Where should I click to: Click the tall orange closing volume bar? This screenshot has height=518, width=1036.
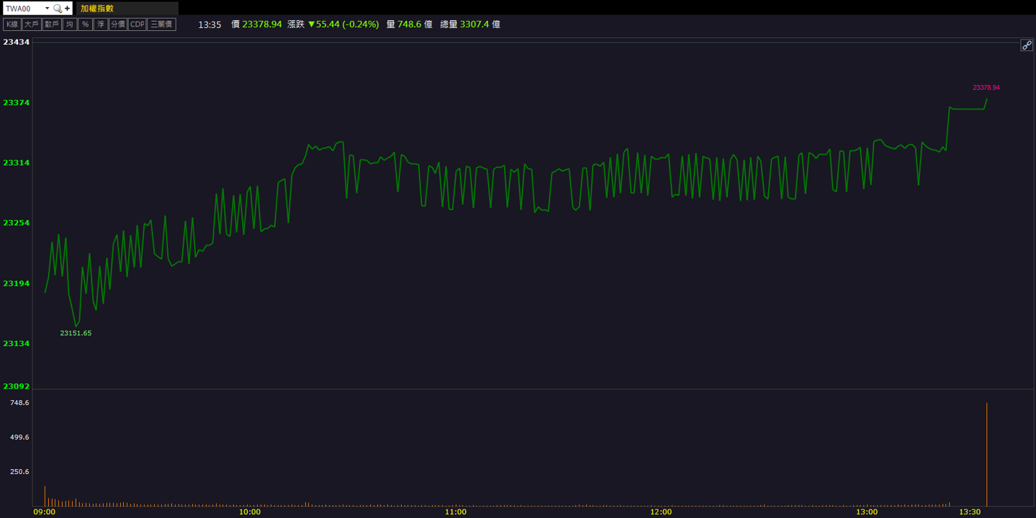click(x=986, y=455)
